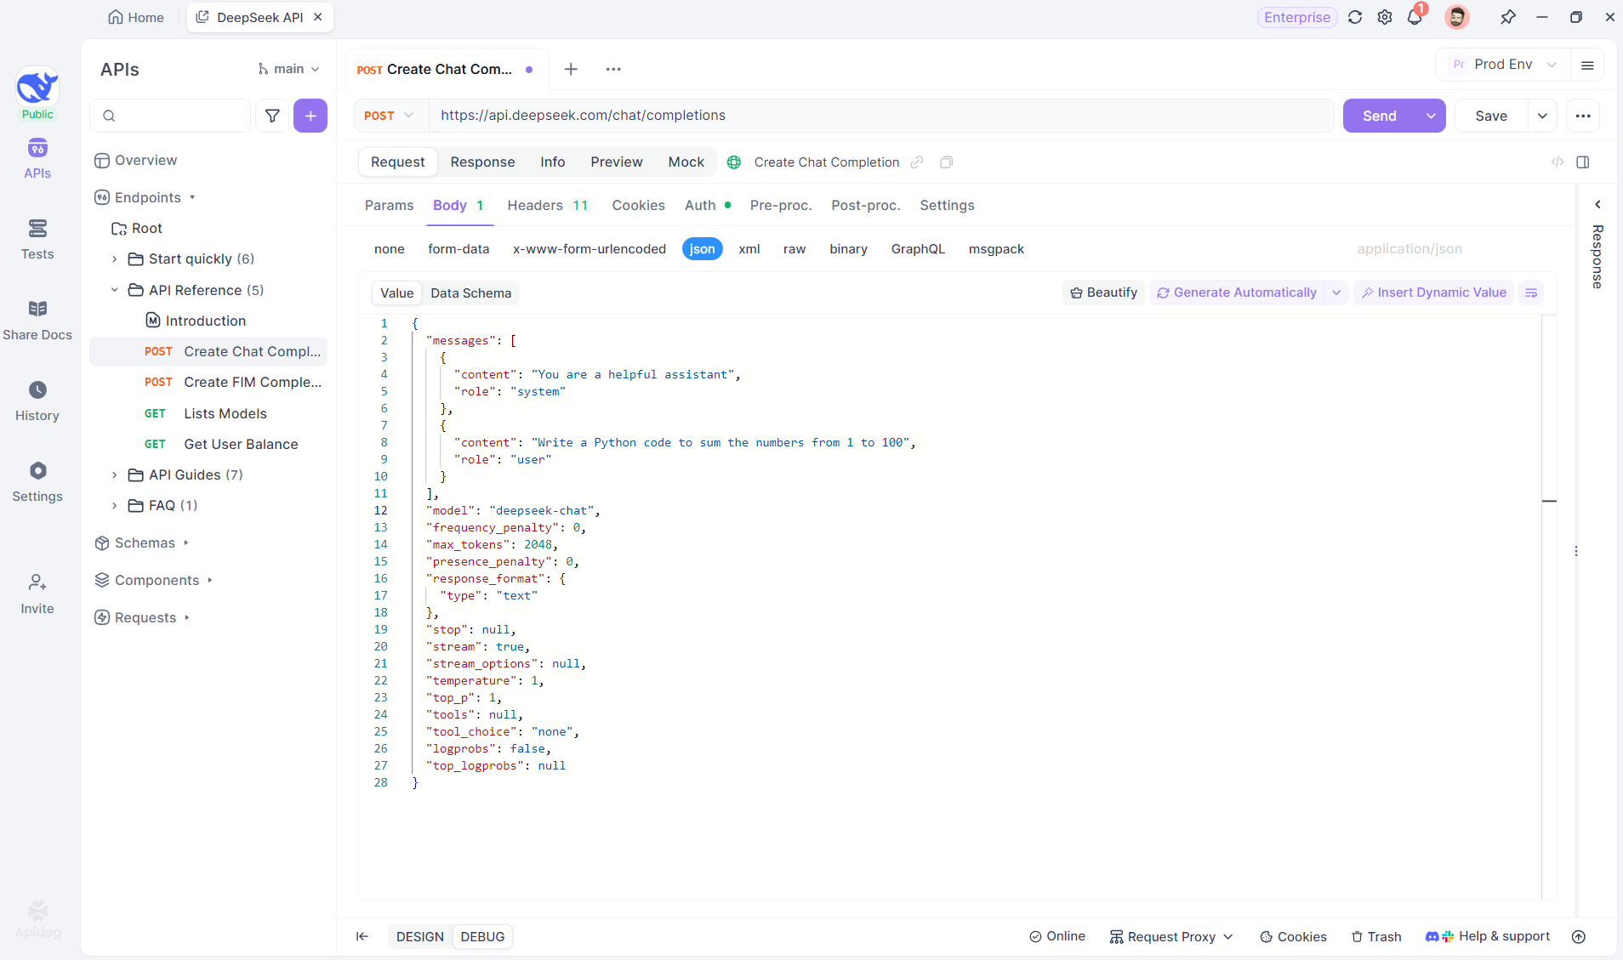This screenshot has height=960, width=1623.
Task: Click the pin window icon
Action: coord(1508,17)
